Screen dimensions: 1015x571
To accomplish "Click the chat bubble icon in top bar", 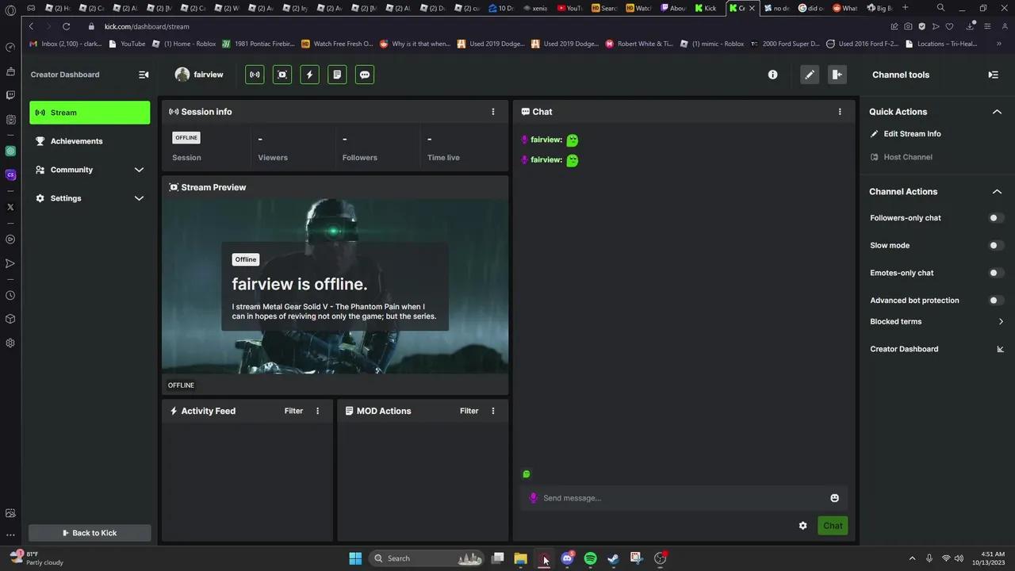I will pos(365,75).
